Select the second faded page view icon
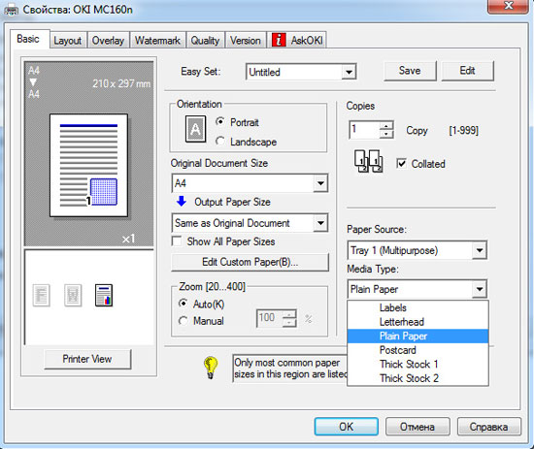This screenshot has width=534, height=449. [73, 295]
